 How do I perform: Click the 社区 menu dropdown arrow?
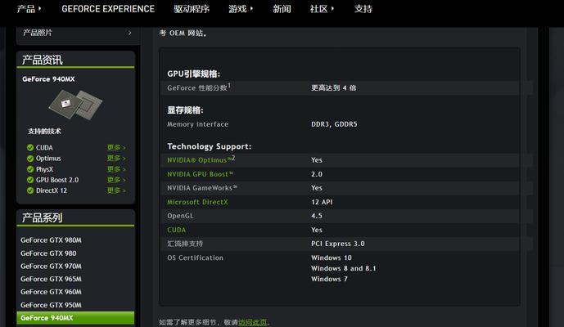[x=332, y=9]
